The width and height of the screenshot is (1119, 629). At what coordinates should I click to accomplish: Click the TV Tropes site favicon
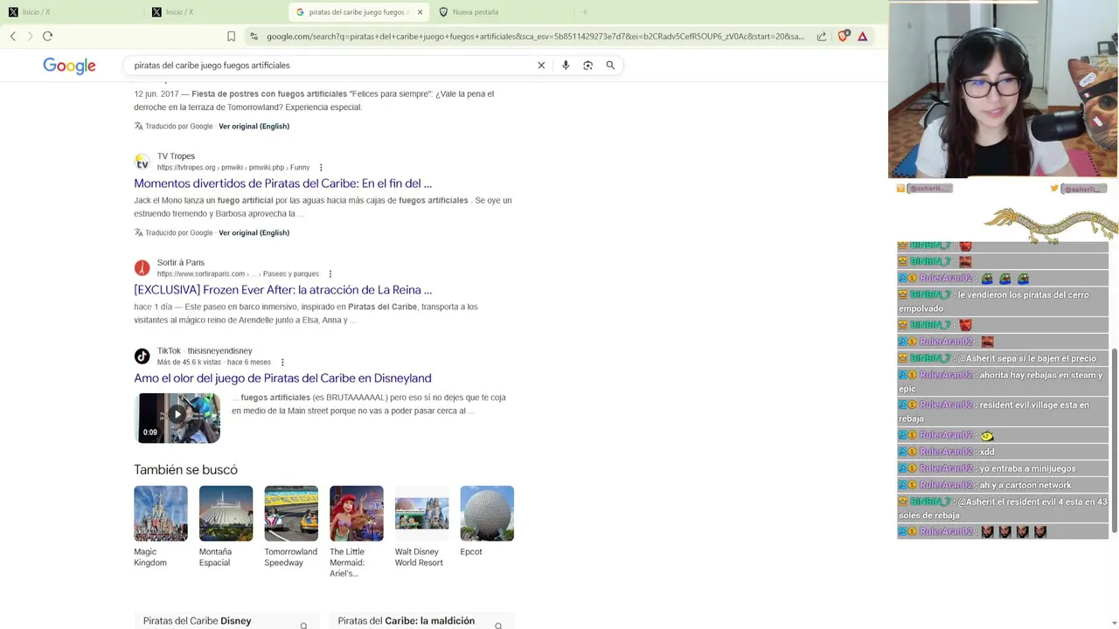pyautogui.click(x=142, y=162)
